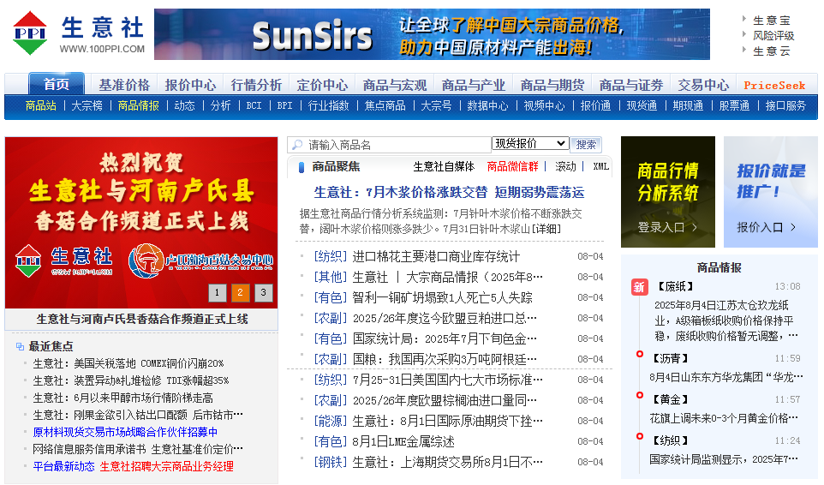Image resolution: width=824 pixels, height=485 pixels.
Task: Open the 商品与宏观 menu
Action: 395,85
